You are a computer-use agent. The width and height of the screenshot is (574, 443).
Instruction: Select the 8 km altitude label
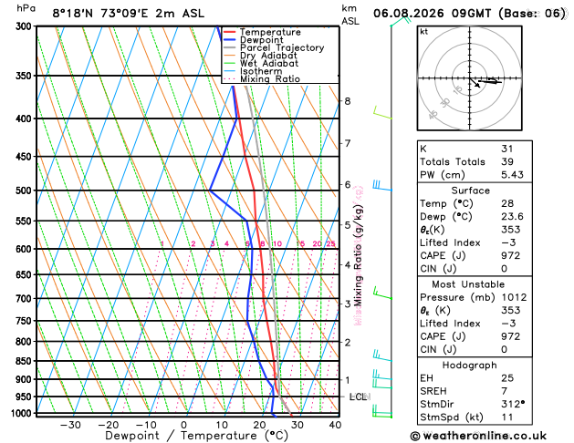(348, 101)
